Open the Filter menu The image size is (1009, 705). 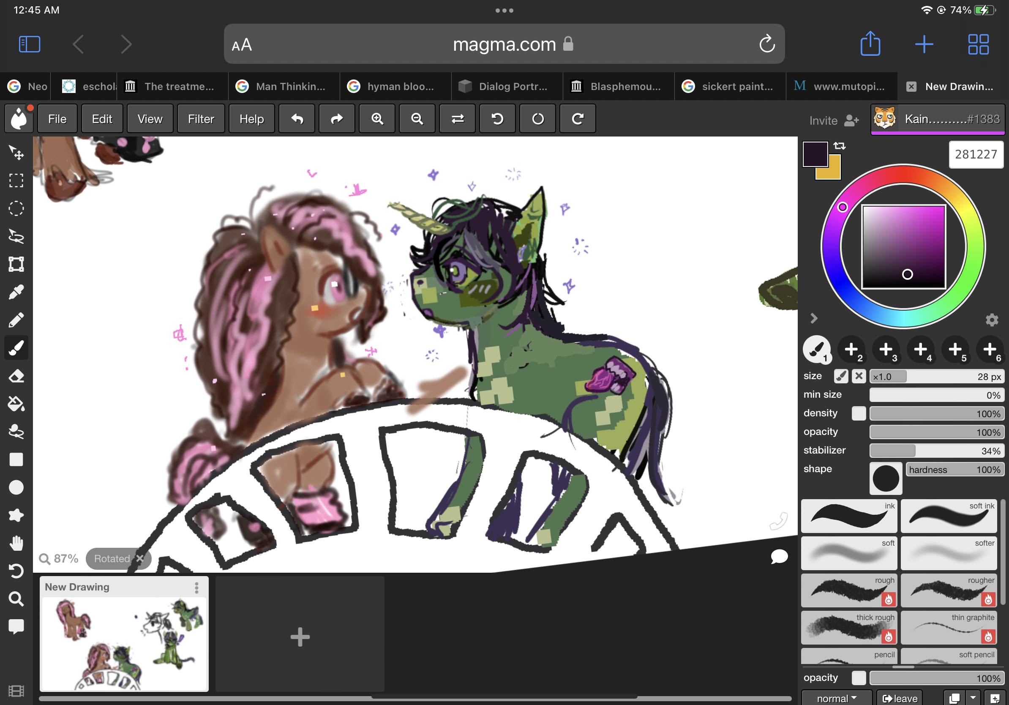[x=201, y=119]
